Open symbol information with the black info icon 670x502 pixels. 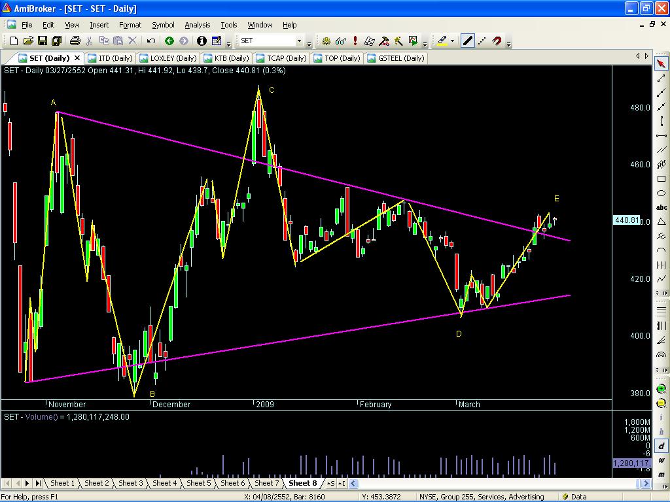click(x=202, y=41)
